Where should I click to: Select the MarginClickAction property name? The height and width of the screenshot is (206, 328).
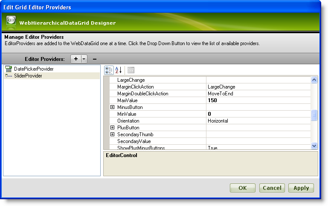point(136,87)
